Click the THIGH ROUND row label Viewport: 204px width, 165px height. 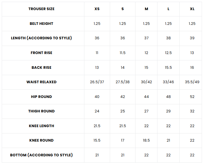[41, 111]
